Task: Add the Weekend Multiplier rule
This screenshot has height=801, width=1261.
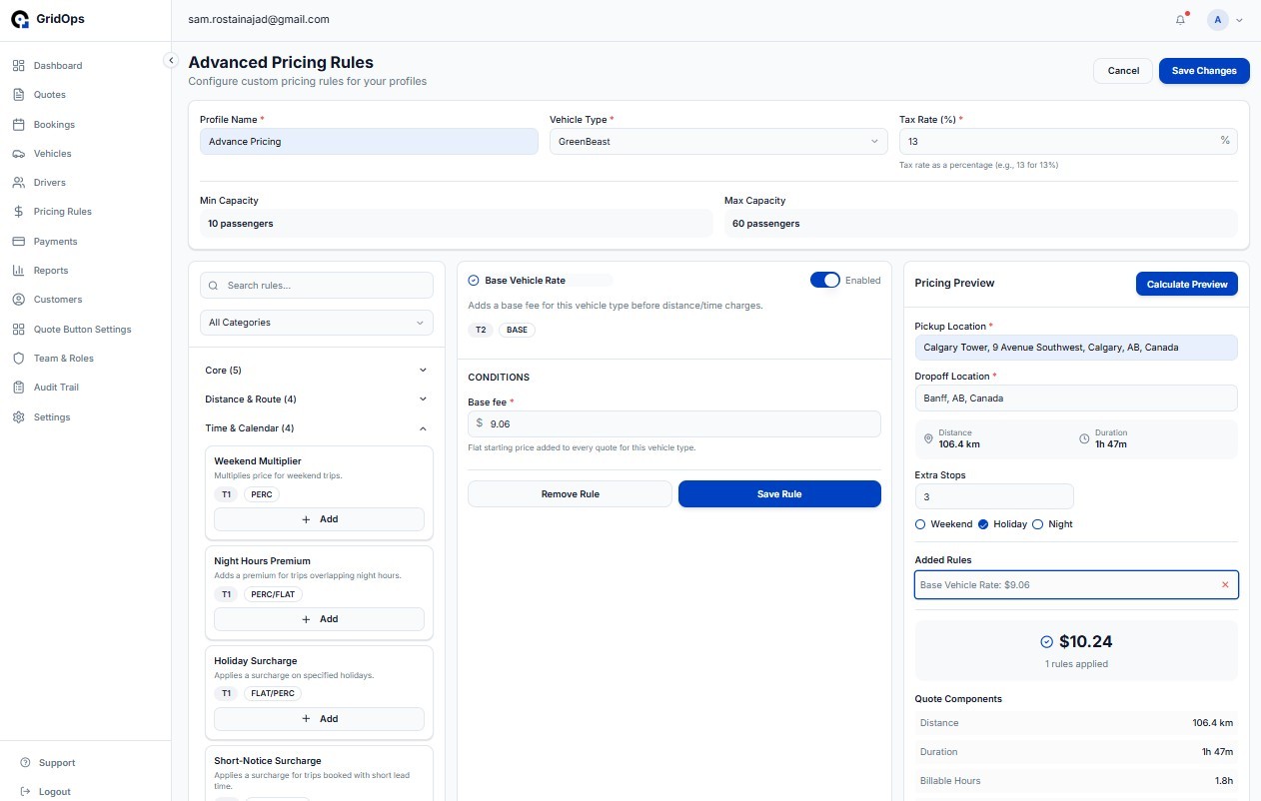Action: pyautogui.click(x=319, y=519)
